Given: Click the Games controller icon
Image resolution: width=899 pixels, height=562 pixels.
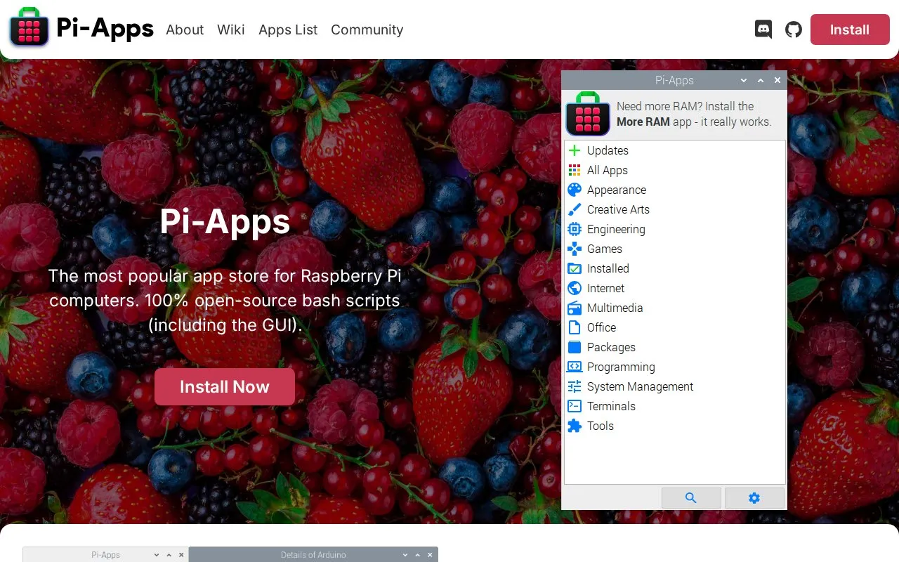Looking at the screenshot, I should point(575,249).
